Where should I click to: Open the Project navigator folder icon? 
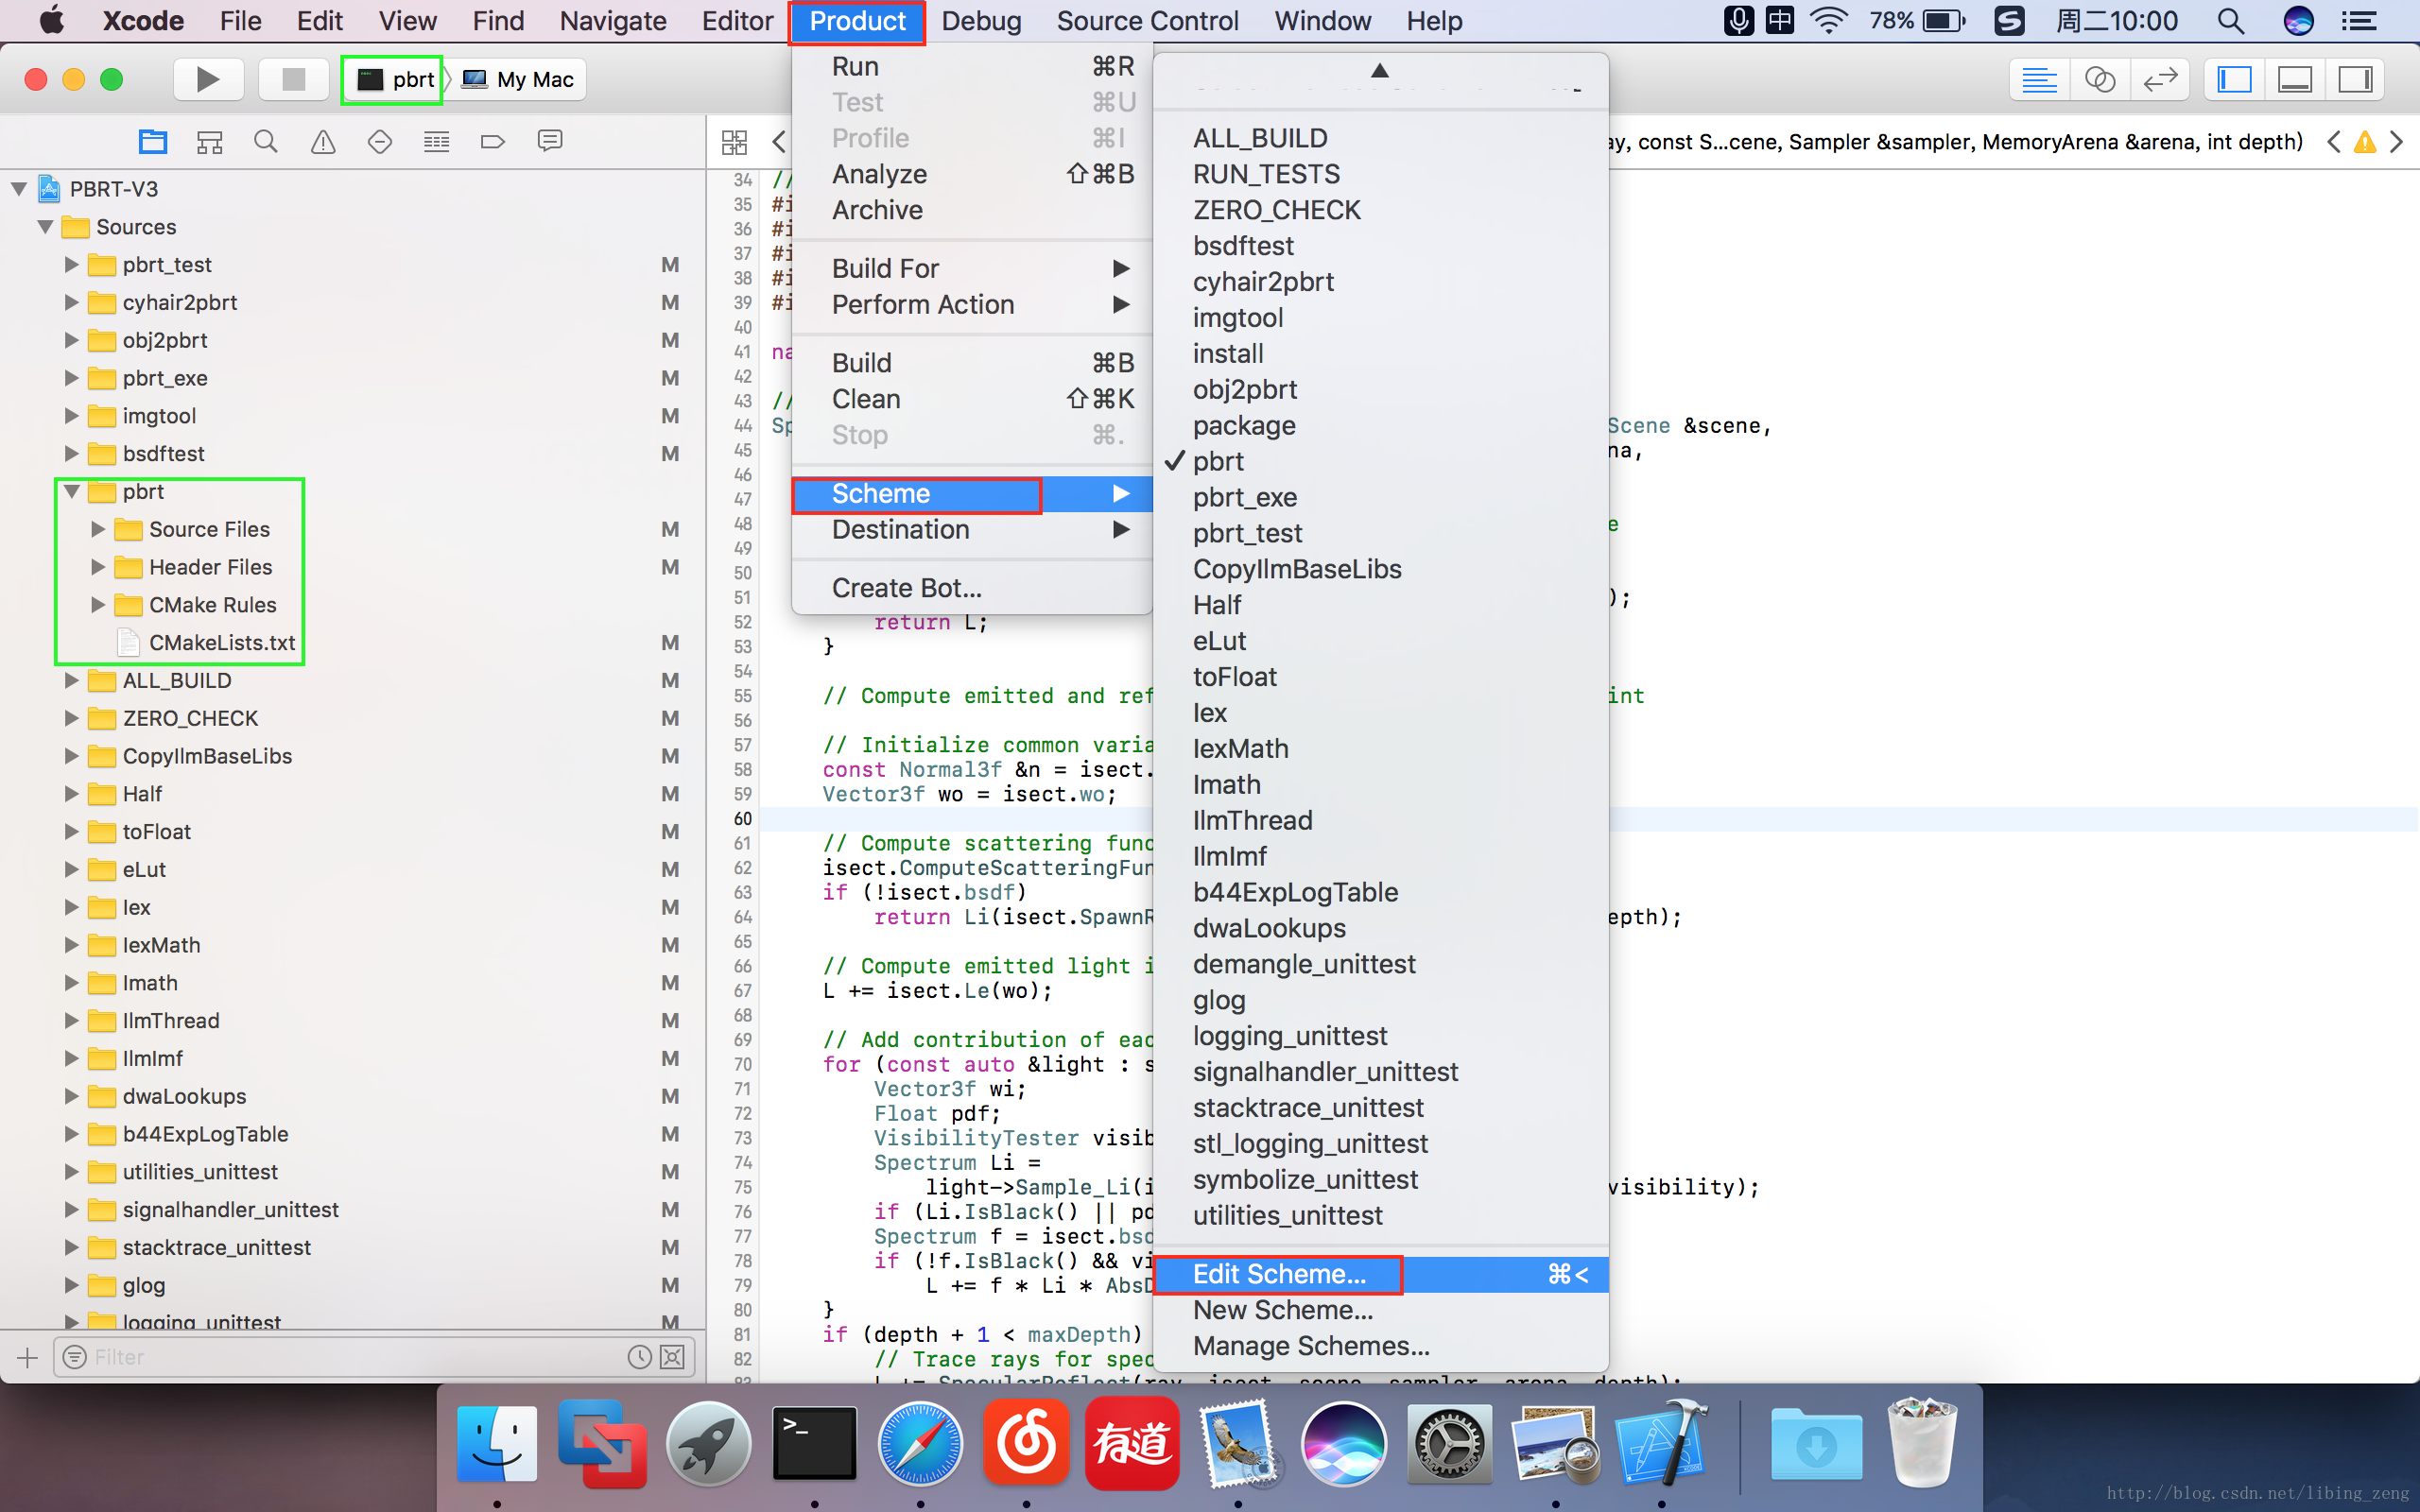tap(153, 141)
